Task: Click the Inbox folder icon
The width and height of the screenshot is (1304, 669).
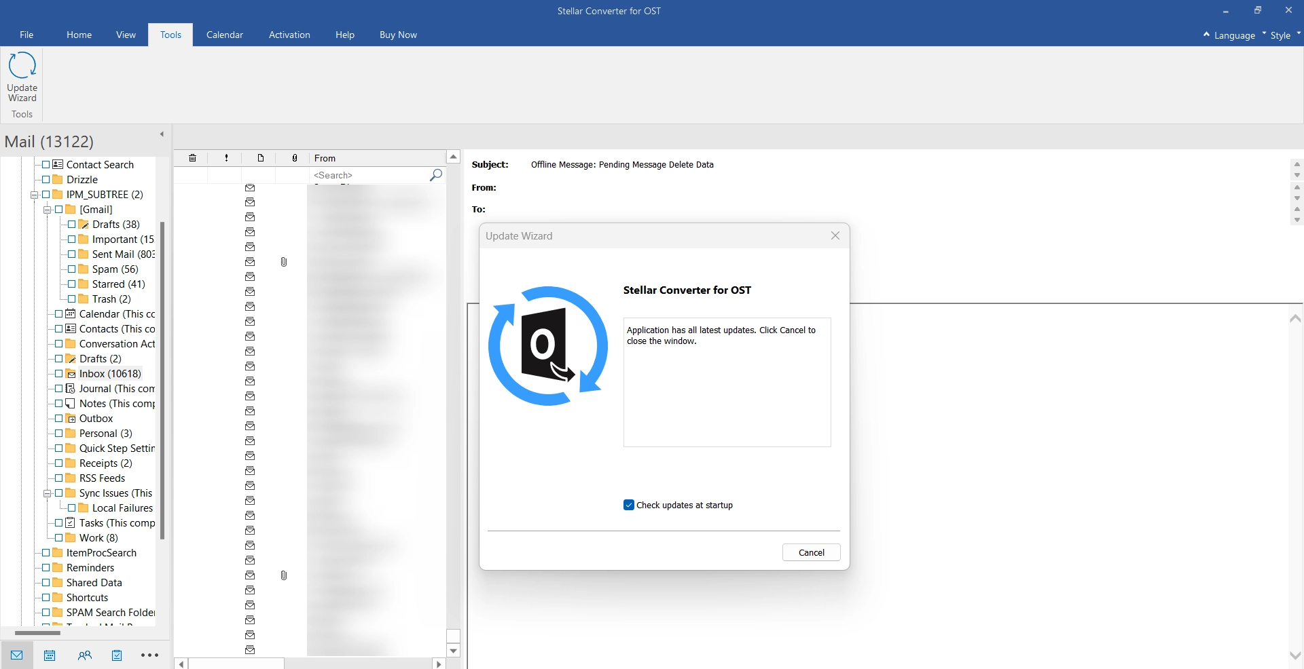Action: click(x=71, y=374)
